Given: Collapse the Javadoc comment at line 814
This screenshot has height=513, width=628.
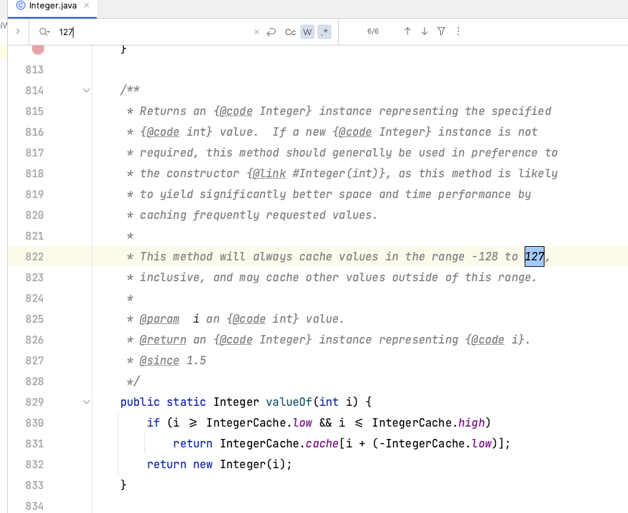Looking at the screenshot, I should click(86, 90).
